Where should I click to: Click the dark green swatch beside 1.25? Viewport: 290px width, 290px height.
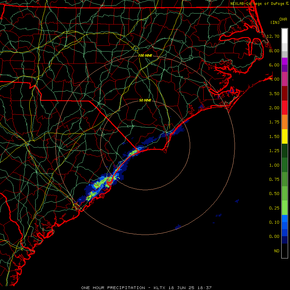285,151
